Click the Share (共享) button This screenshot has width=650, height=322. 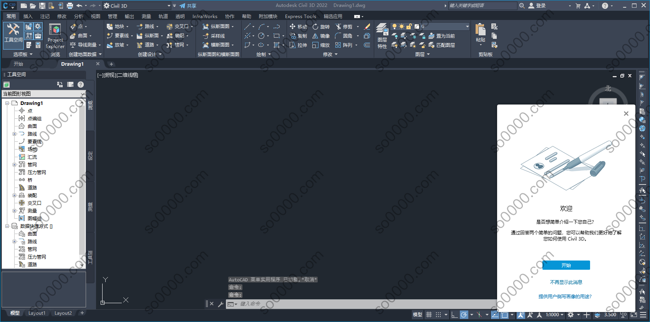point(188,6)
